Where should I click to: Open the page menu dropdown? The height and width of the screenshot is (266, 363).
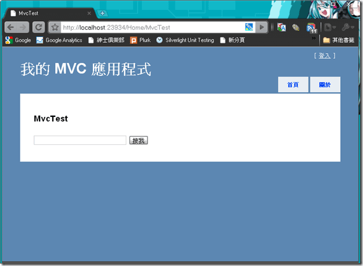330,27
